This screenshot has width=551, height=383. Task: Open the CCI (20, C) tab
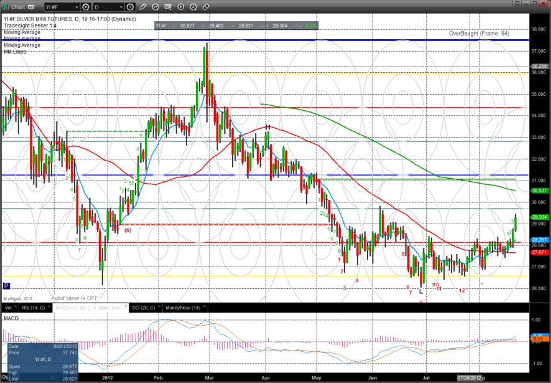(143, 307)
